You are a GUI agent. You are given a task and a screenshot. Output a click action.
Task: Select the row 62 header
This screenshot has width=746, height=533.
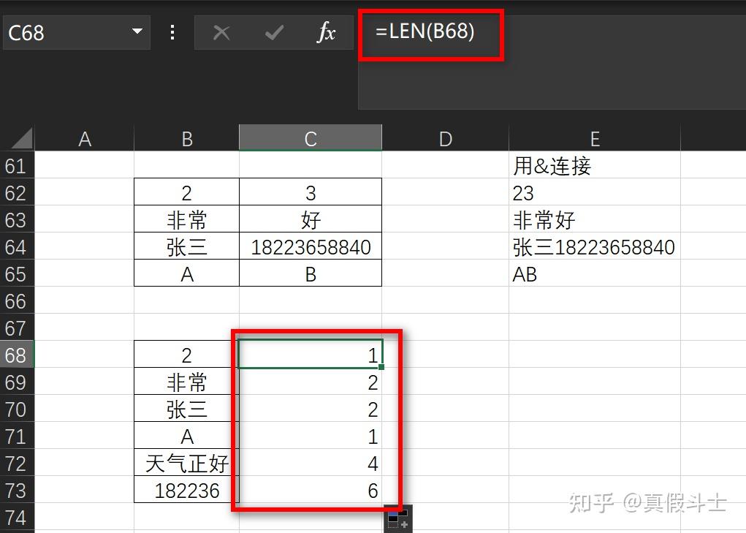point(17,192)
